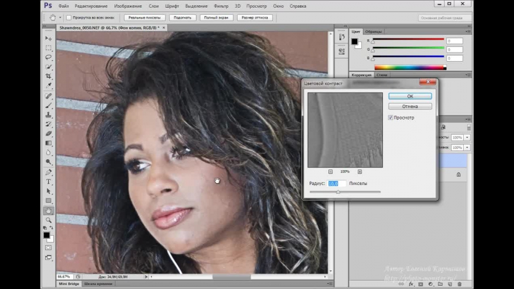
Task: Open the Color panel flyout menu
Action: [x=468, y=31]
